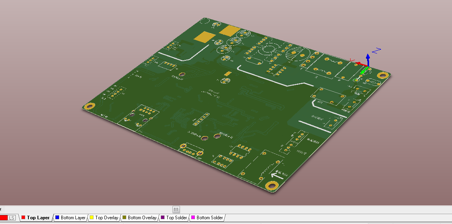Click the horizontal scrollbar thumb grip
This screenshot has width=452, height=224.
coord(176,209)
